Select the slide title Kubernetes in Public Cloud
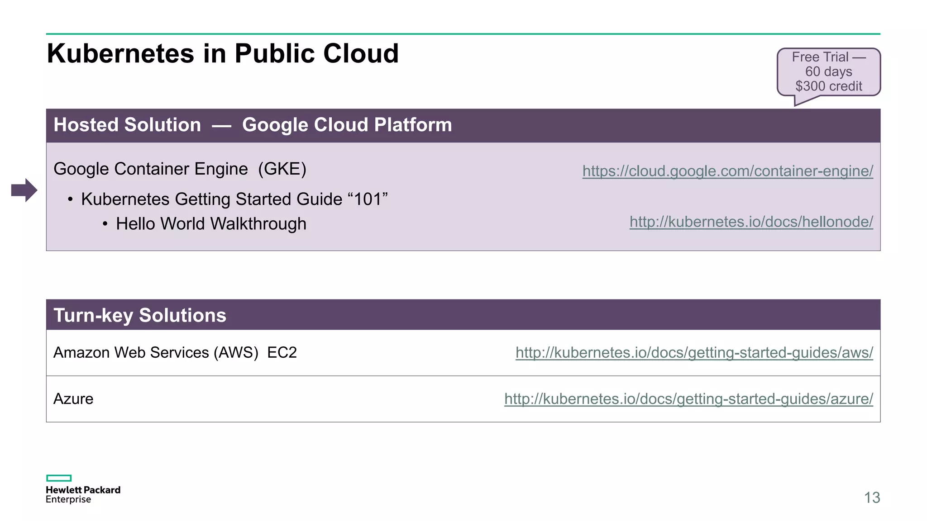The height and width of the screenshot is (521, 927). click(x=223, y=53)
